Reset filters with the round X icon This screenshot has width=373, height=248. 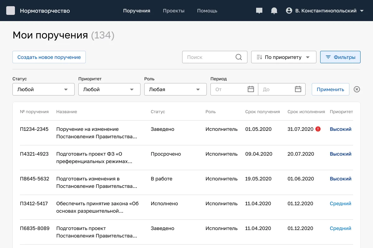pyautogui.click(x=357, y=89)
